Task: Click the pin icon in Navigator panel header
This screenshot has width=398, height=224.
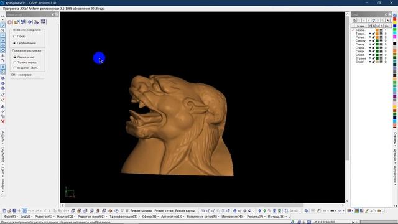Action: click(x=53, y=14)
